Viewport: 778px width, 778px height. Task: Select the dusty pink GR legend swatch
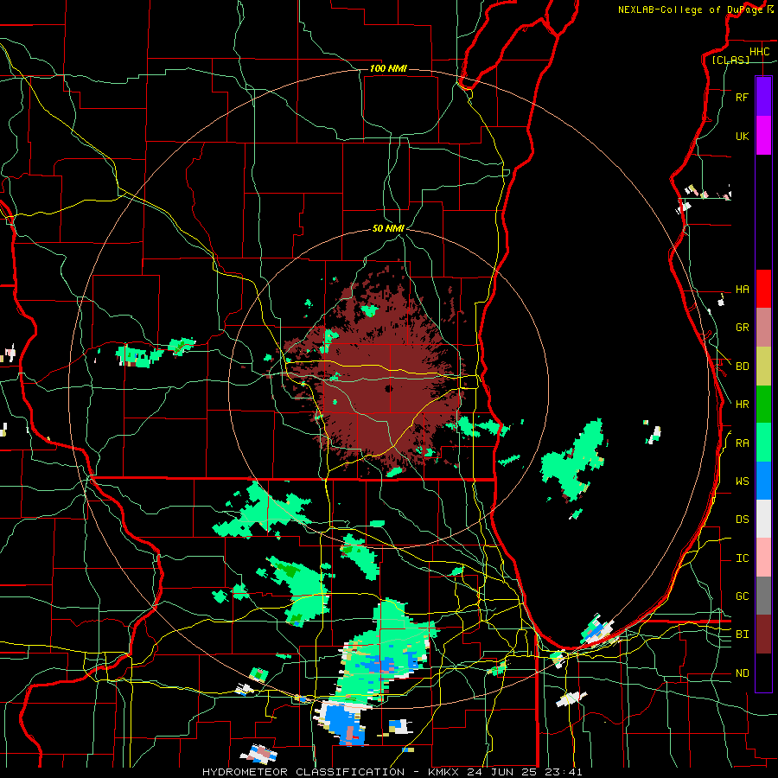click(x=763, y=328)
